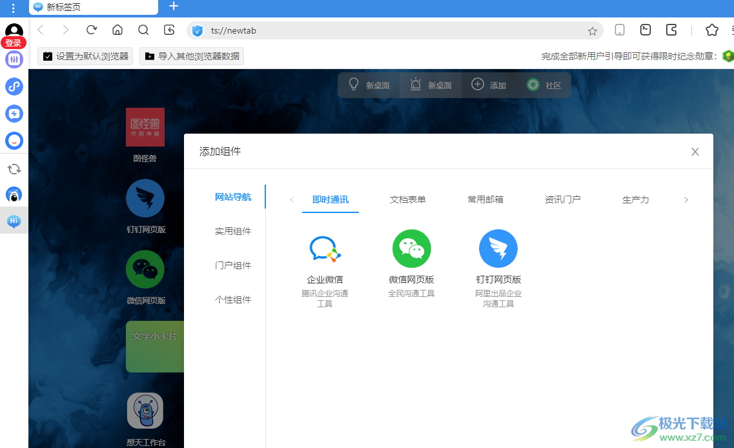The height and width of the screenshot is (448, 734).
Task: Switch to the 文档表单 tab
Action: [x=407, y=199]
